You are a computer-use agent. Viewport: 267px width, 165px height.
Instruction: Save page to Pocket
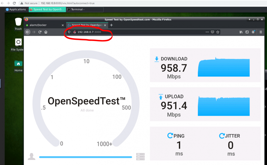click(x=212, y=32)
